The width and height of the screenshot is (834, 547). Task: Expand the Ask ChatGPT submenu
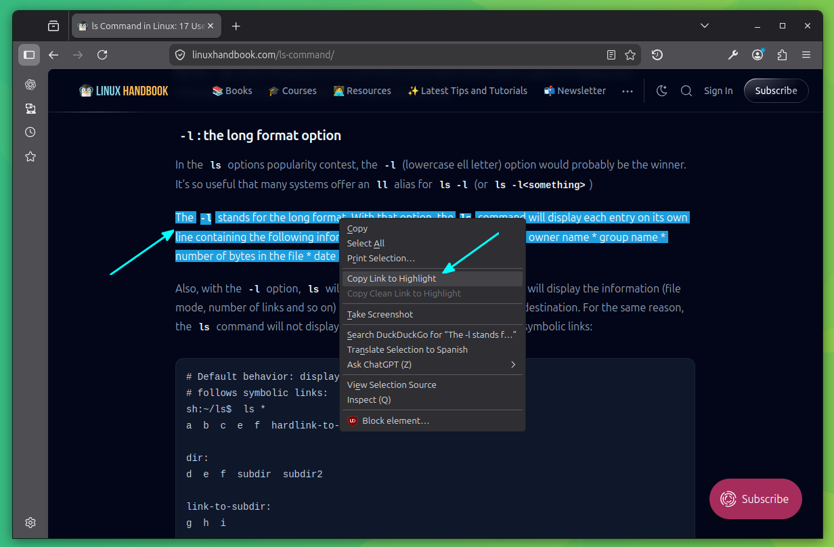[433, 365]
